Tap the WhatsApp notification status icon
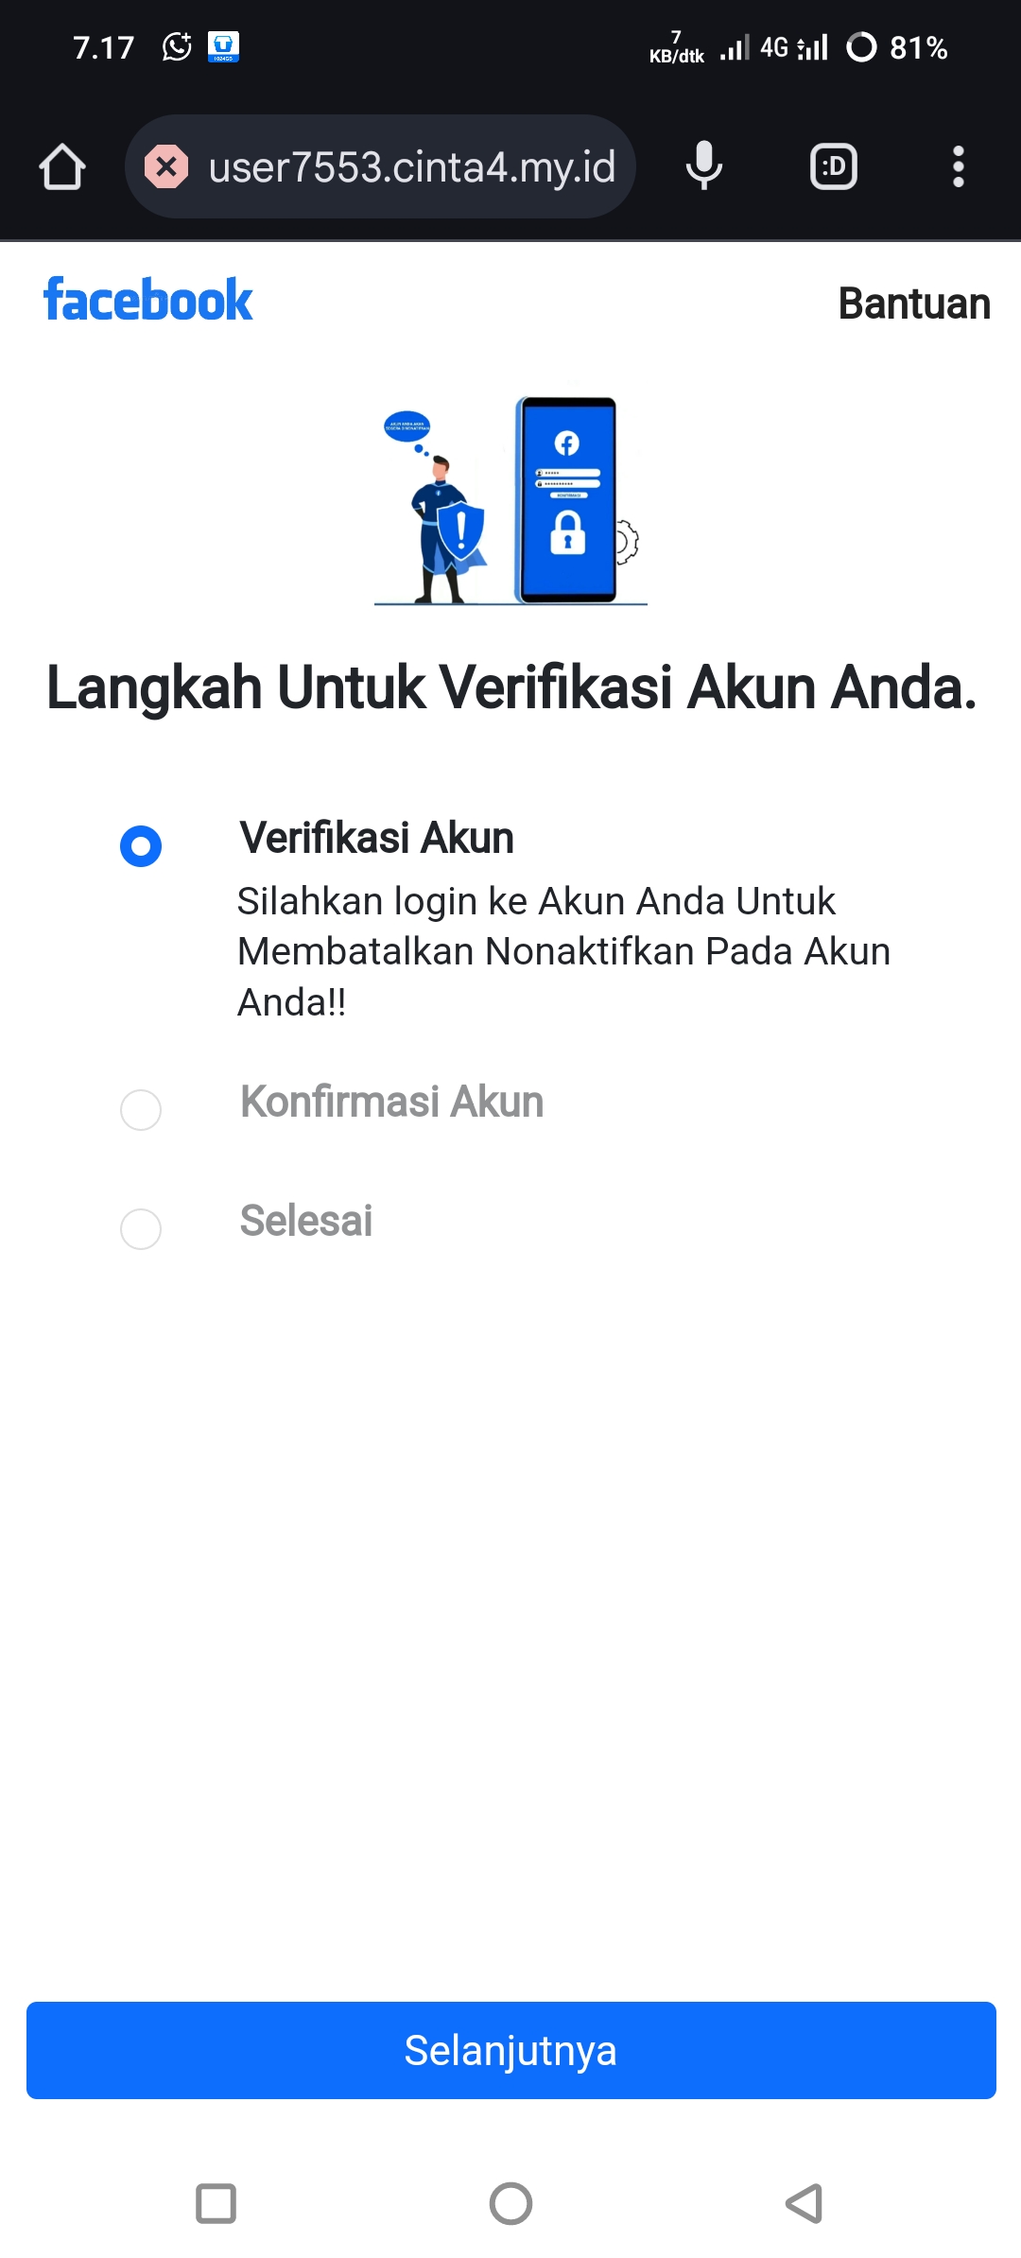1021x2258 pixels. [177, 46]
